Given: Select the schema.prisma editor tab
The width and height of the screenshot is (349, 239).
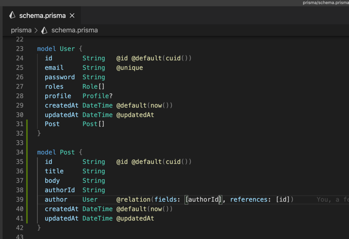Looking at the screenshot, I should tap(42, 15).
